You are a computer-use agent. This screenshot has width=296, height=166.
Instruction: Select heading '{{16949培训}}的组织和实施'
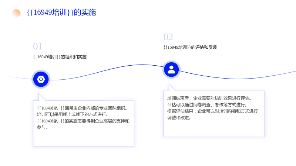coord(60,57)
